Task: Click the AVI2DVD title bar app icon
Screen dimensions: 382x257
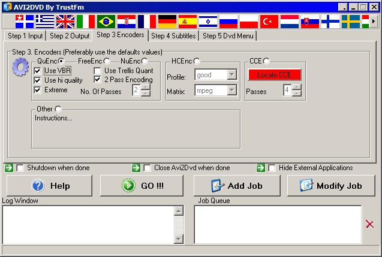Action: coord(8,7)
